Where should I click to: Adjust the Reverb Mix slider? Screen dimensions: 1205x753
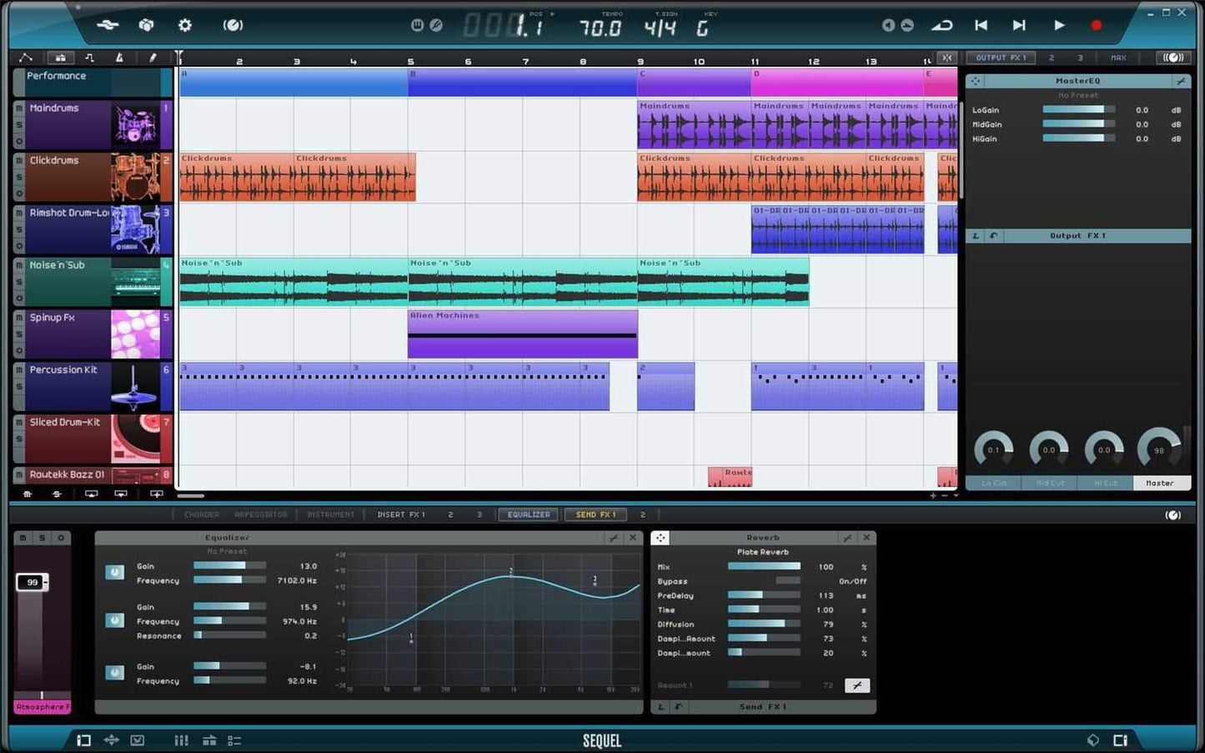coord(764,566)
